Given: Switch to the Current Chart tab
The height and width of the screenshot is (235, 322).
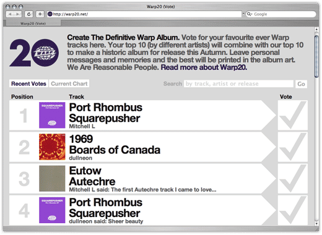Looking at the screenshot, I should pyautogui.click(x=69, y=83).
